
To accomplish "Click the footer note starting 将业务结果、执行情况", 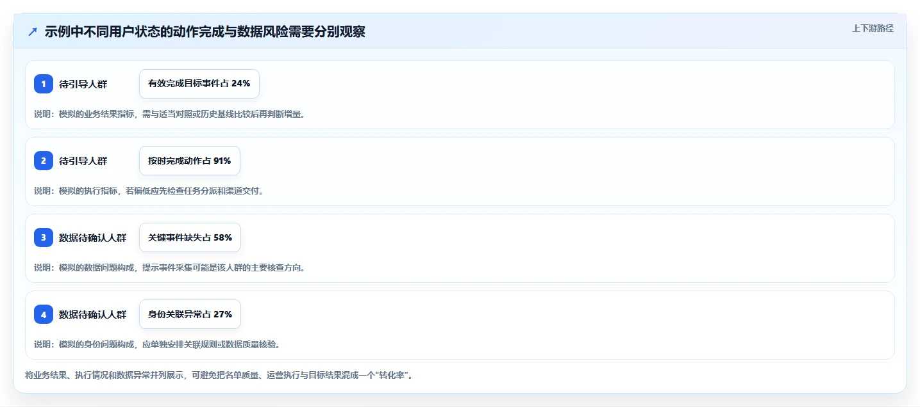I will click(x=219, y=375).
